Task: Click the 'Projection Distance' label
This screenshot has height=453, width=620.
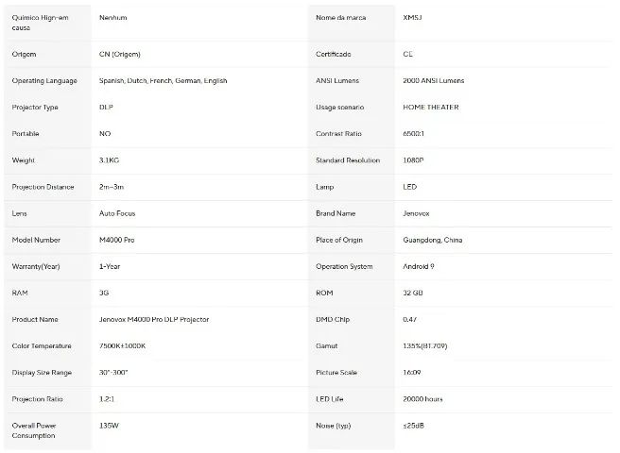Action: point(42,188)
